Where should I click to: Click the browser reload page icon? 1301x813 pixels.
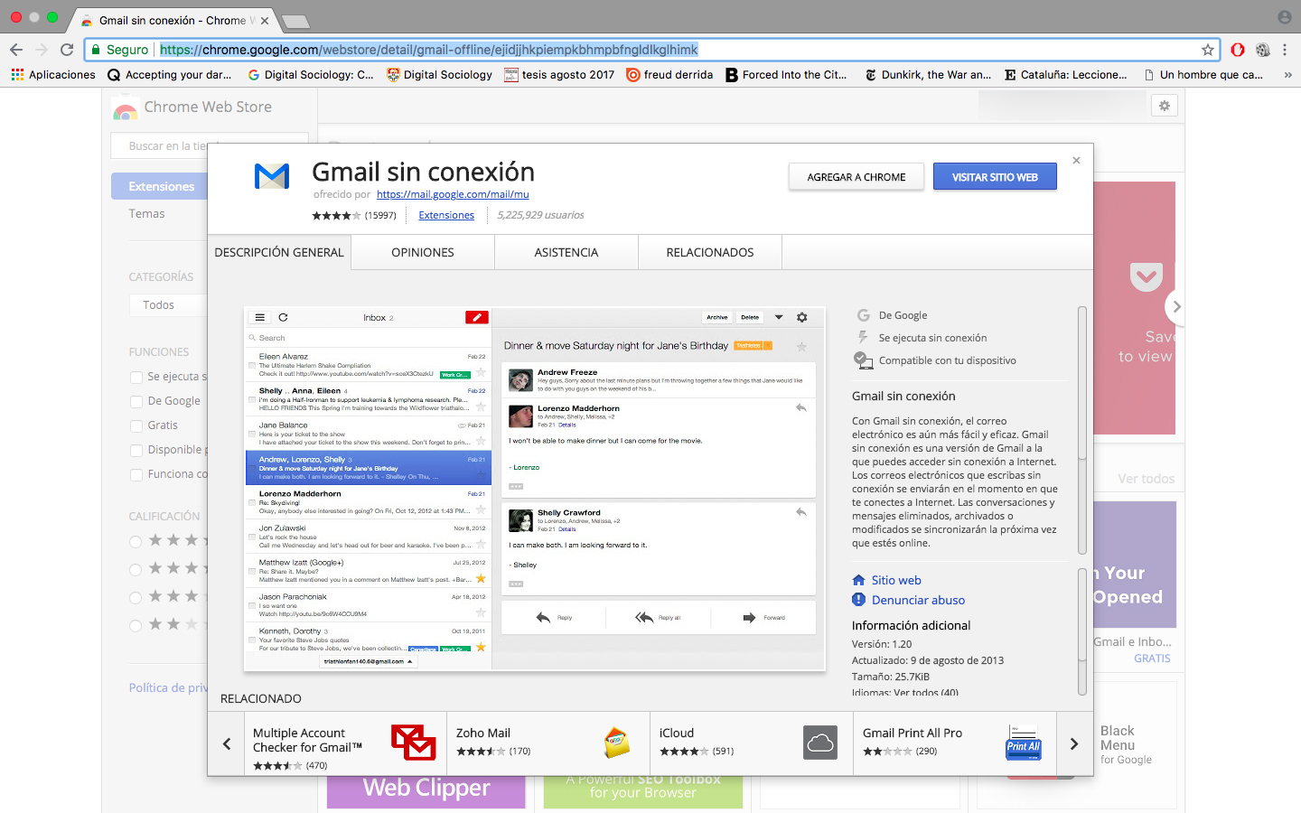(66, 49)
